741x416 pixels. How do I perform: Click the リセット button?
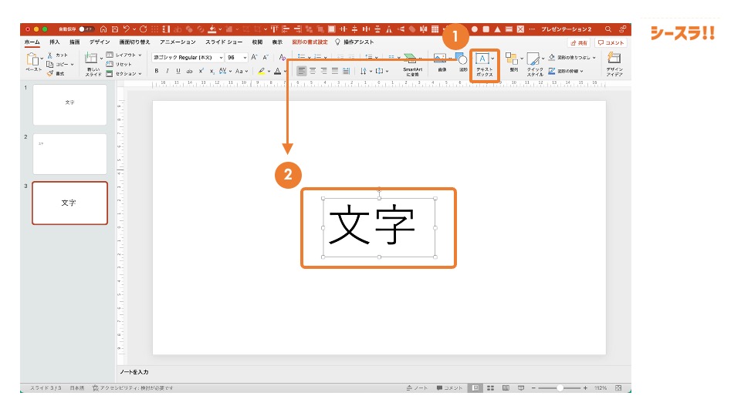click(x=119, y=64)
